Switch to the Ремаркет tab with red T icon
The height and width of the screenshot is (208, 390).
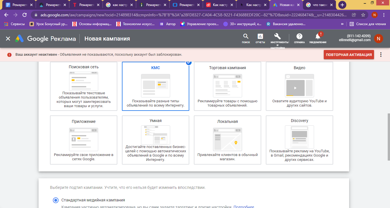coord(86,5)
